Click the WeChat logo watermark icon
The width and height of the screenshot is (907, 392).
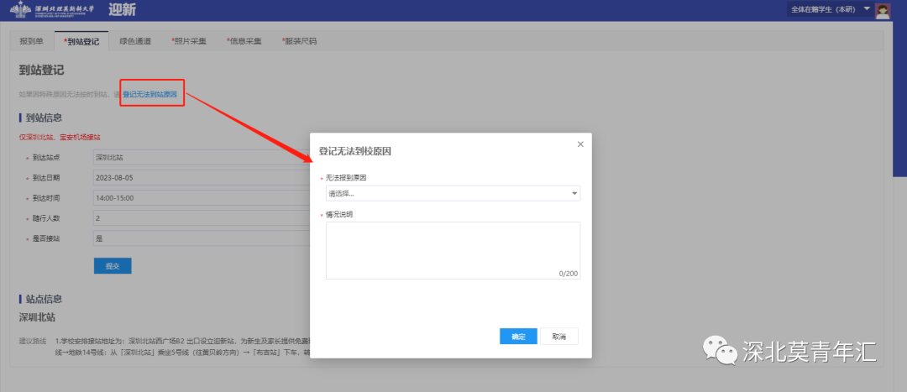[719, 350]
